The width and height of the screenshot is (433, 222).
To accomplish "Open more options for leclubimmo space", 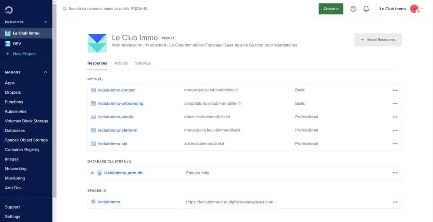I will [395, 202].
